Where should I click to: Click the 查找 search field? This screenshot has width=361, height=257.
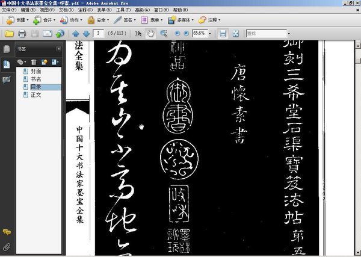(x=267, y=33)
